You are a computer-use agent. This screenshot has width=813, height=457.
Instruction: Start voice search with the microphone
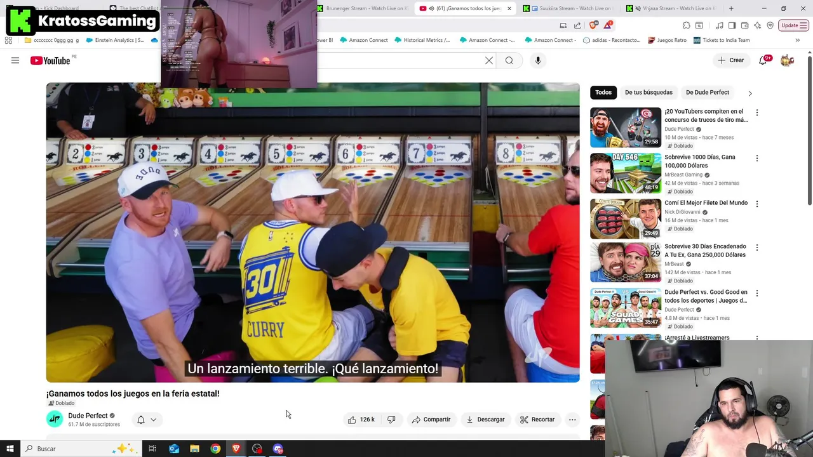pyautogui.click(x=538, y=60)
